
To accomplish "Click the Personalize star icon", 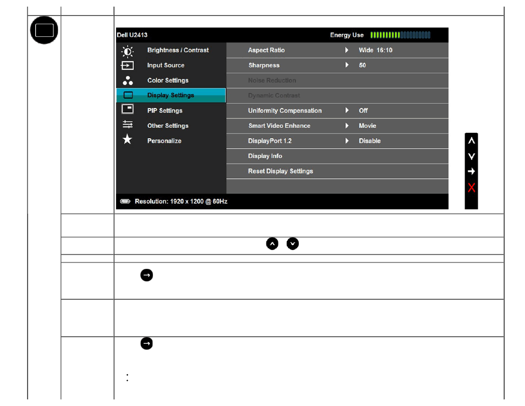I will pos(127,140).
